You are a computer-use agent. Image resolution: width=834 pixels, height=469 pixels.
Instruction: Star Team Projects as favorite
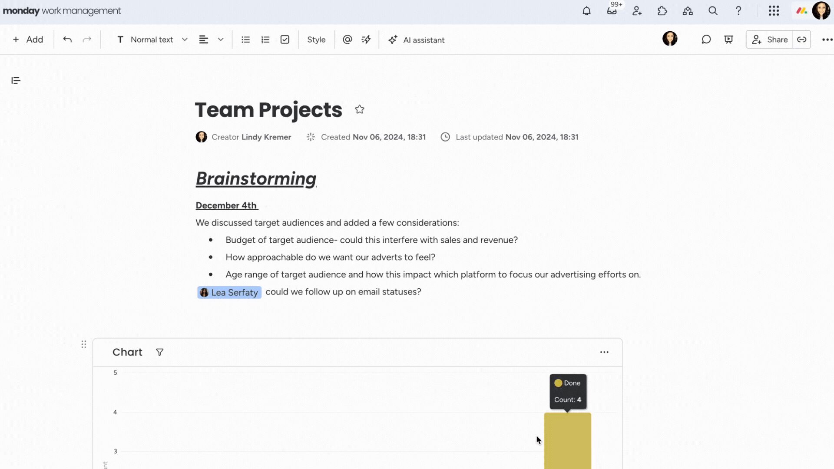coord(359,109)
